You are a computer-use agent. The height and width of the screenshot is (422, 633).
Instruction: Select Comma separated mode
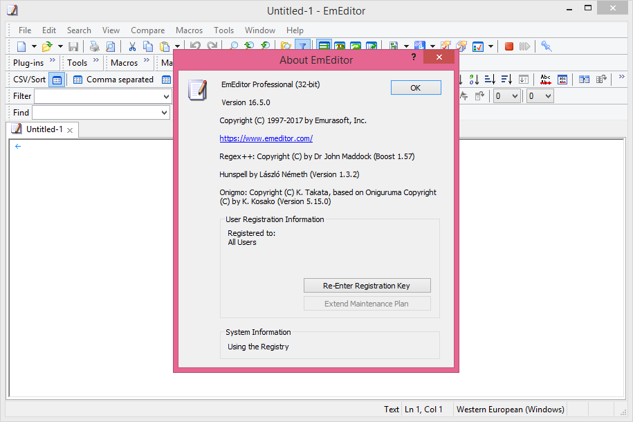113,80
